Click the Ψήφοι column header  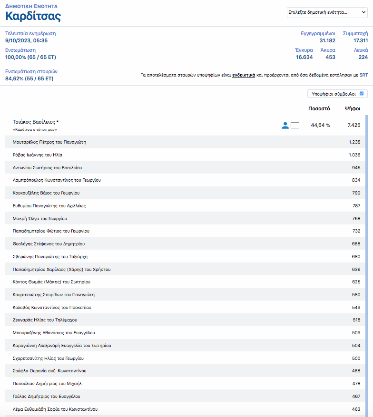[353, 108]
